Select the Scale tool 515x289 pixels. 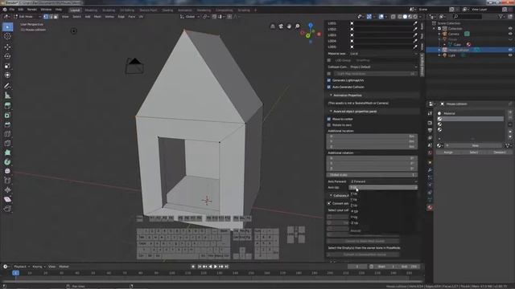7,66
